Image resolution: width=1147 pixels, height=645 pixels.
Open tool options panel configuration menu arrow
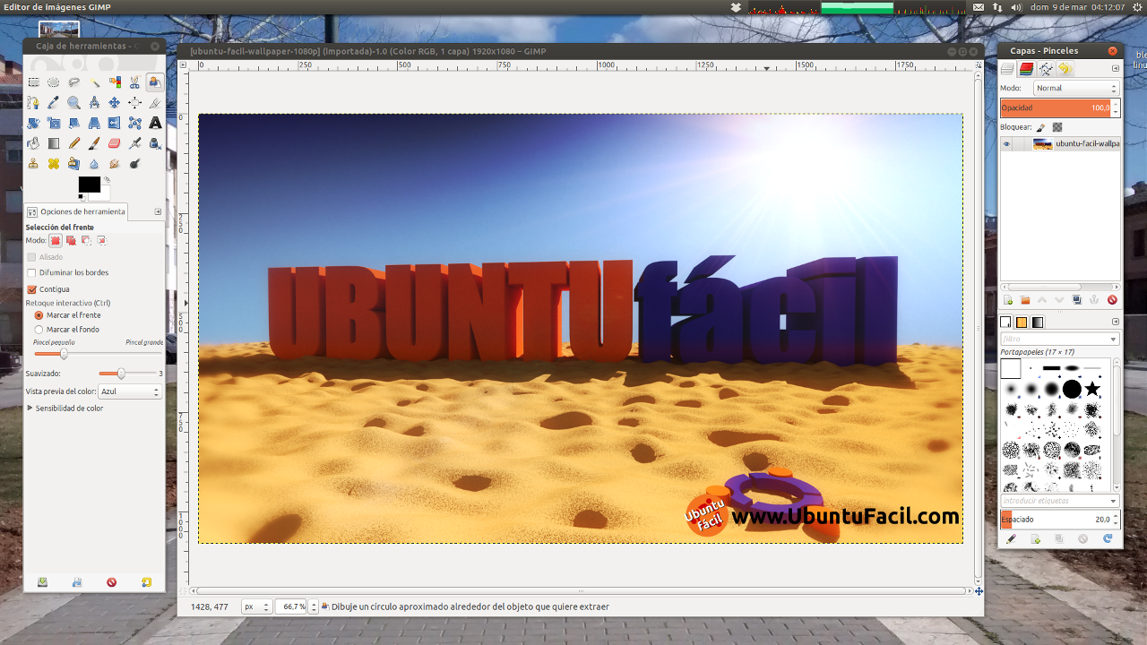[x=158, y=211]
